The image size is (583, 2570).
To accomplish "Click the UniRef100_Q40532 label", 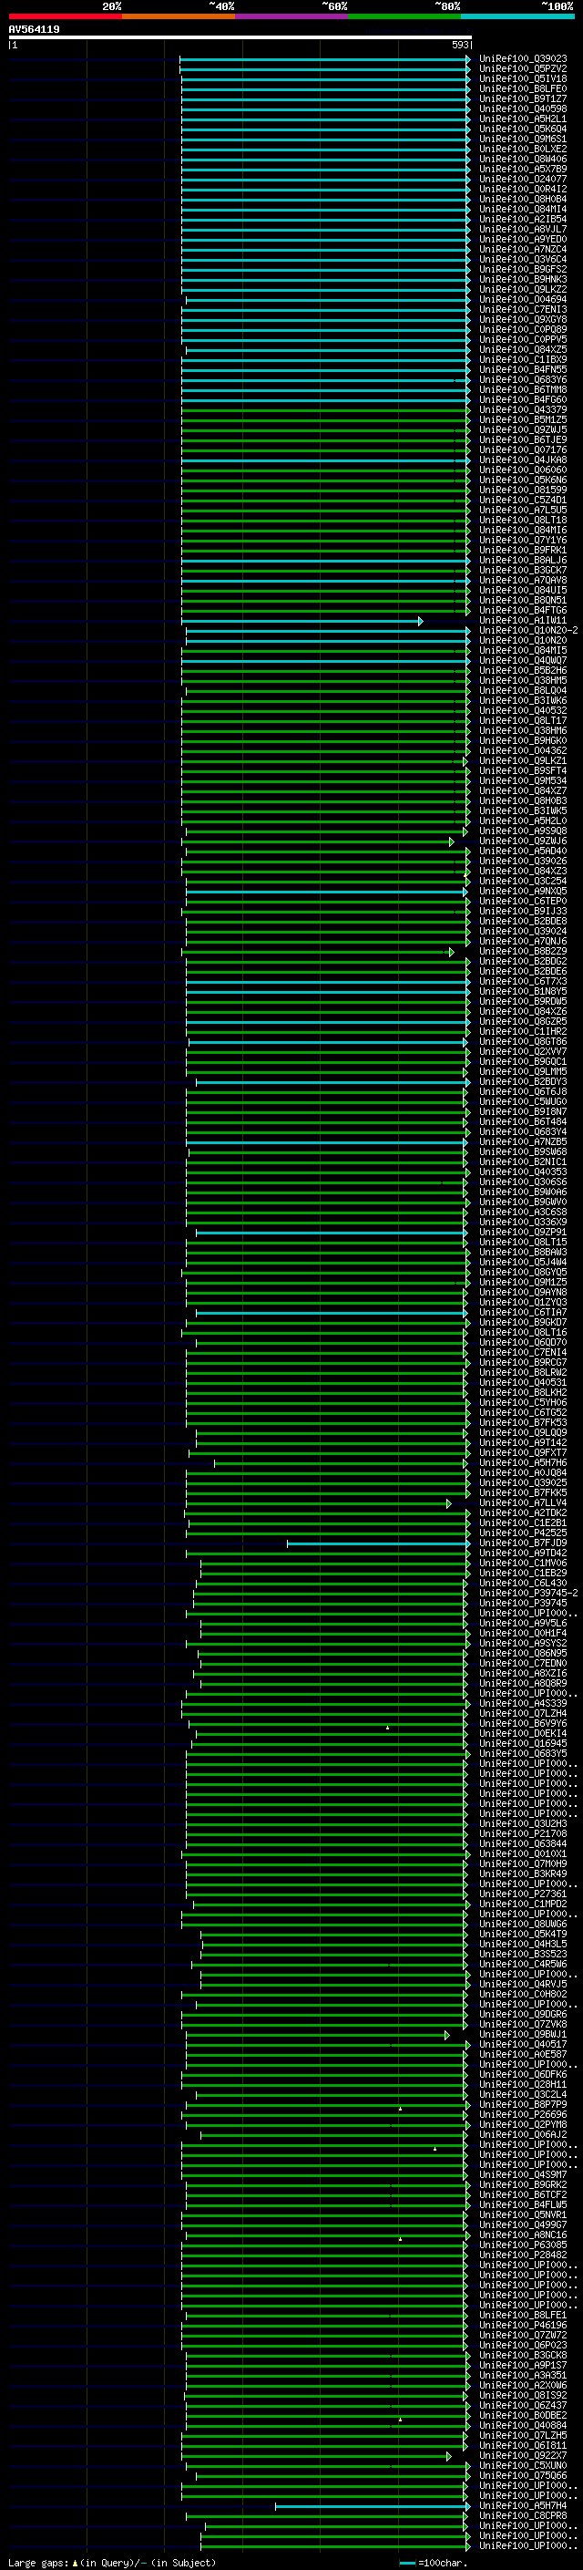I will tap(523, 710).
